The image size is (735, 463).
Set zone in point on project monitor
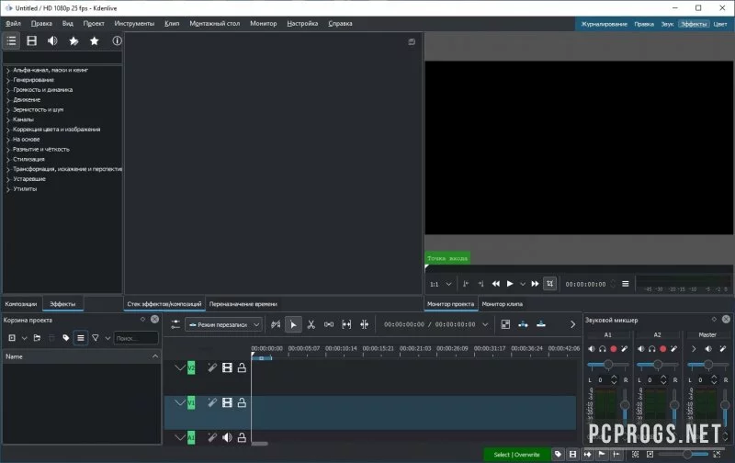tap(466, 284)
